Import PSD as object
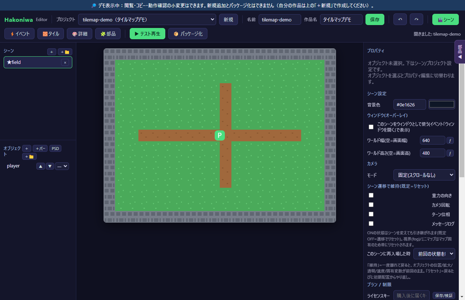 [x=55, y=148]
